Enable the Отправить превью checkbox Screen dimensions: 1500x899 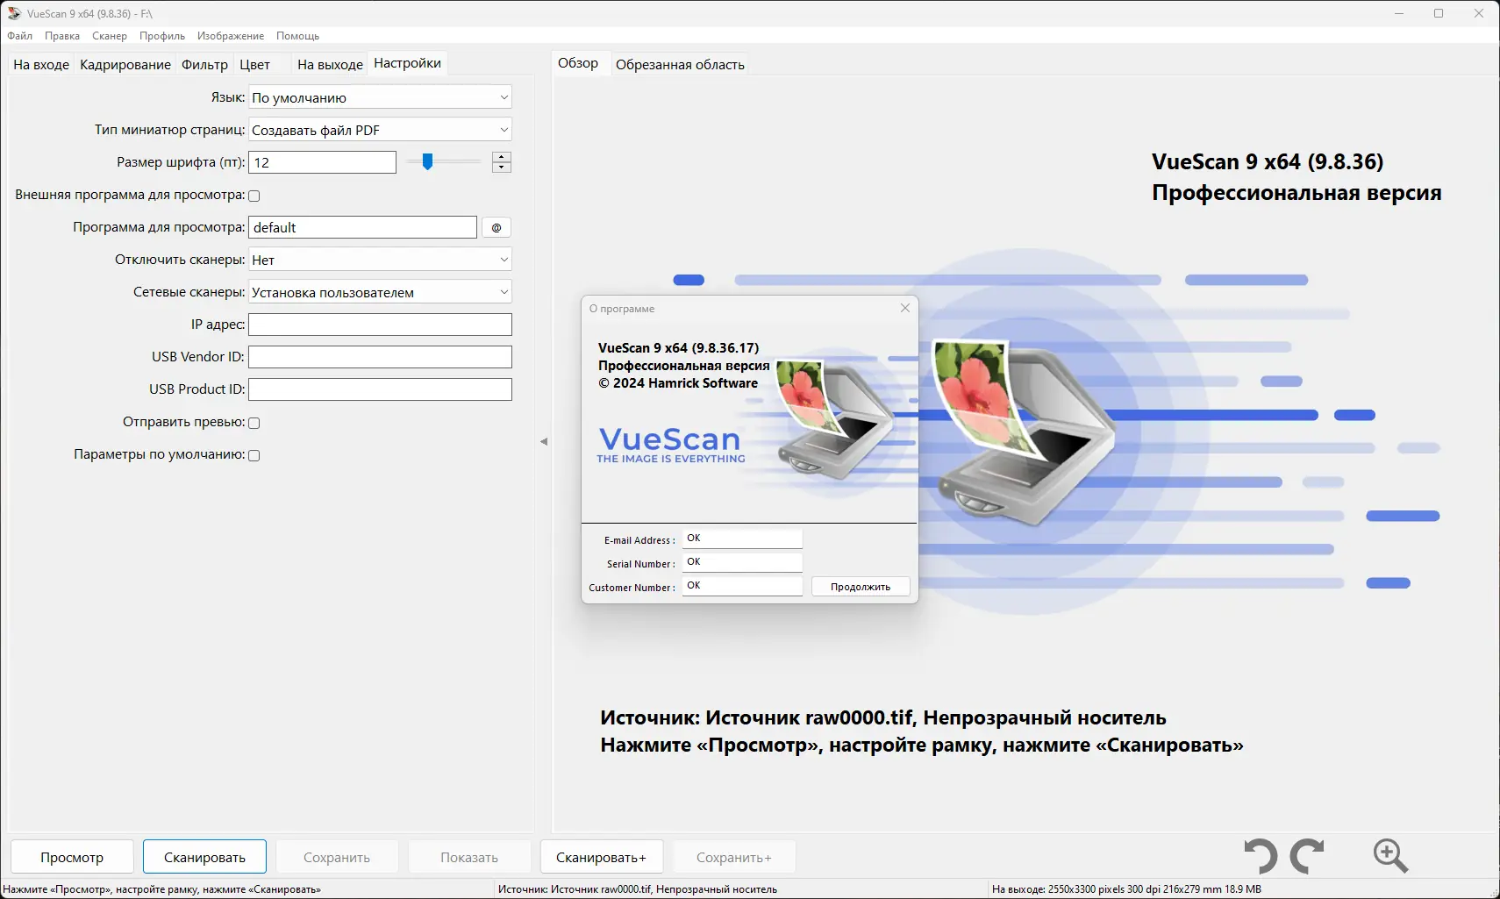tap(254, 423)
